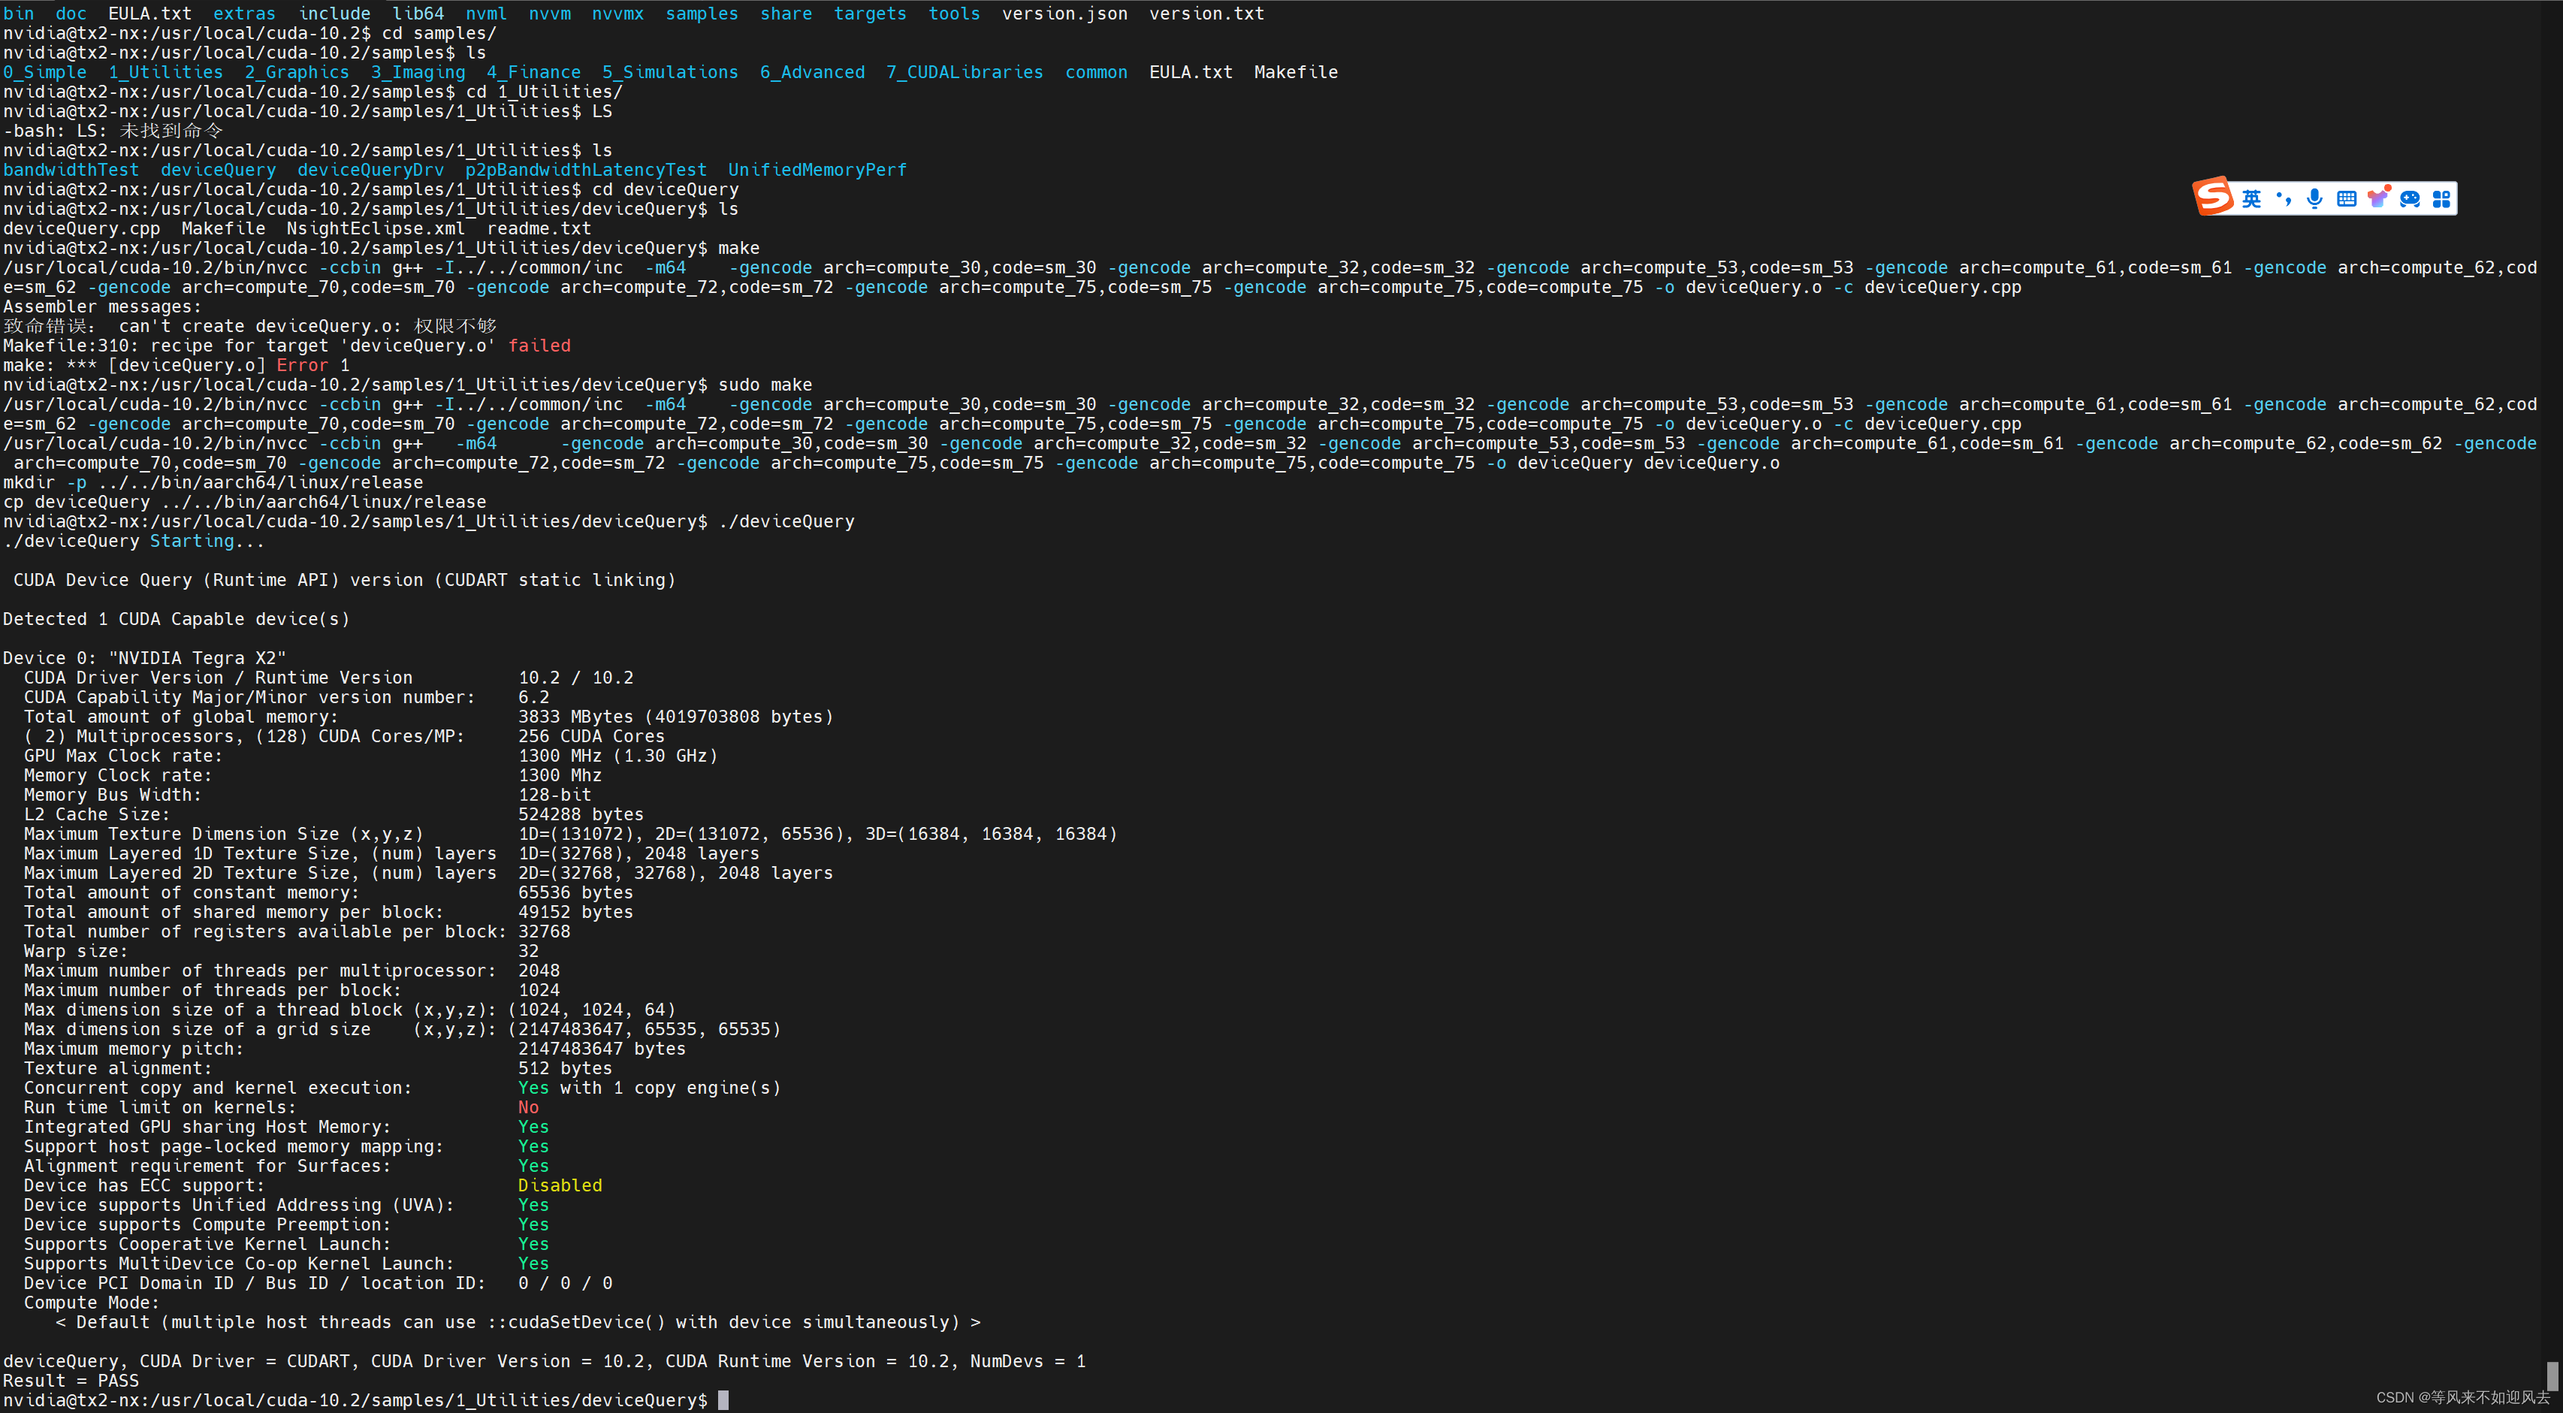Click the 'Compute Mode:' label

click(92, 1303)
